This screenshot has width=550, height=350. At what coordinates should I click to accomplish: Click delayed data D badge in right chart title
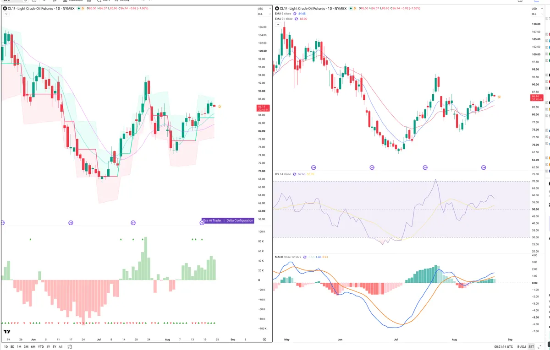point(356,9)
